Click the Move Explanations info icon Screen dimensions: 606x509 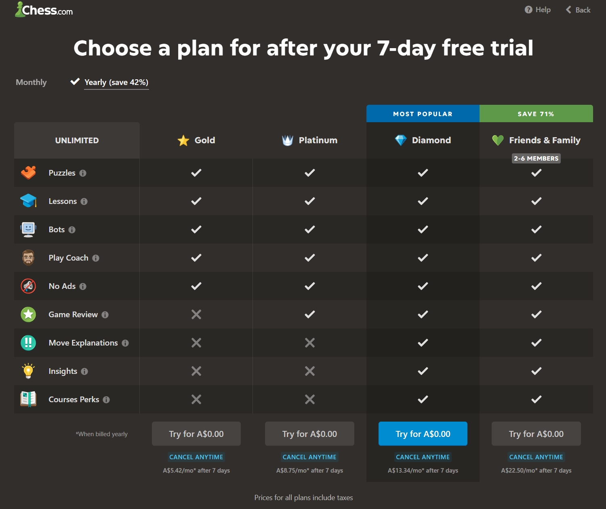pyautogui.click(x=125, y=343)
